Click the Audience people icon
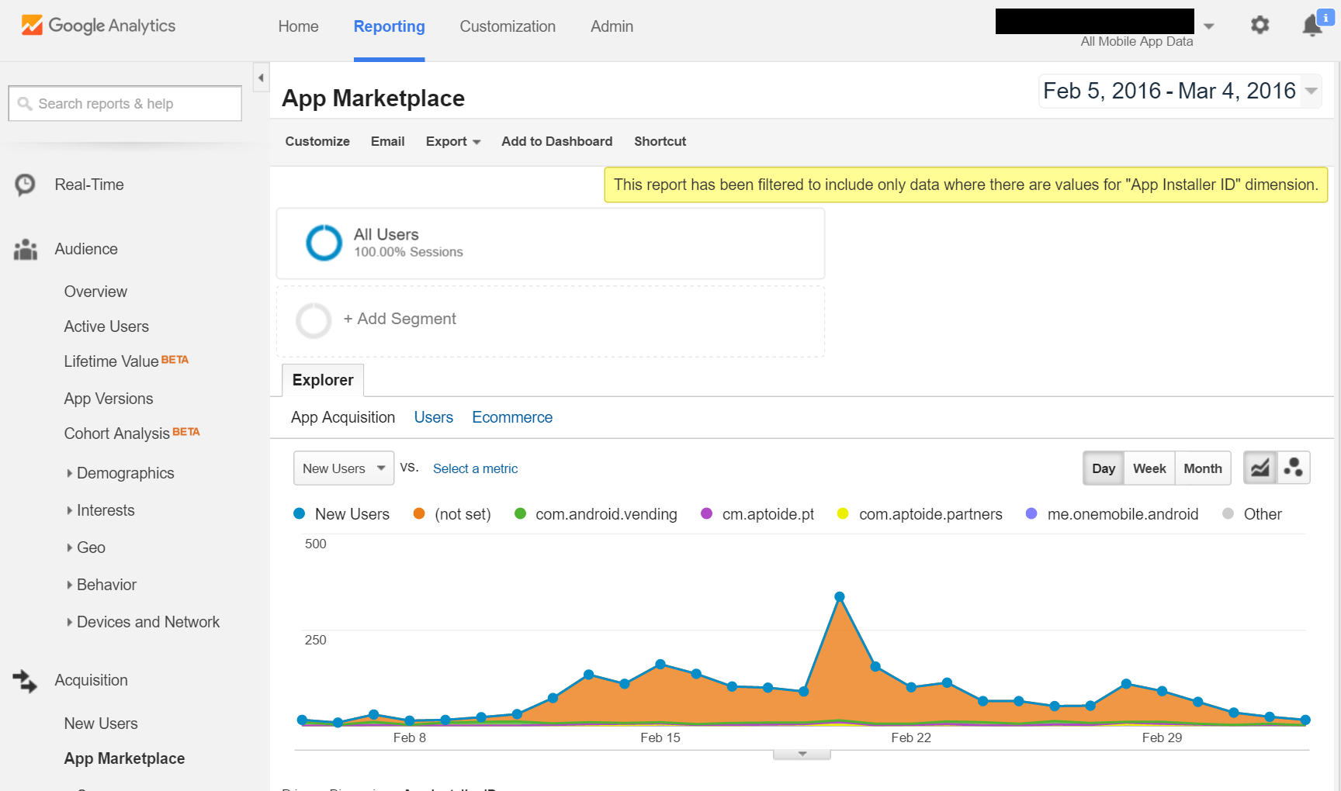Viewport: 1341px width, 791px height. (x=26, y=250)
